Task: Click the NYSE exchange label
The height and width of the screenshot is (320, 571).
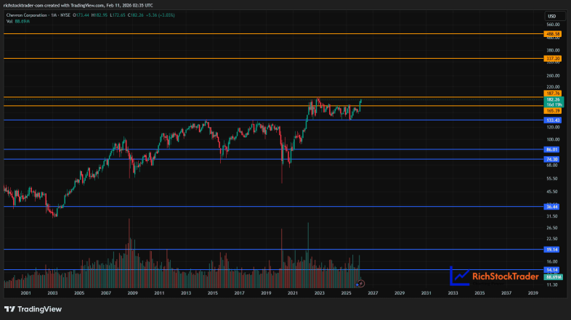Action: pyautogui.click(x=65, y=15)
